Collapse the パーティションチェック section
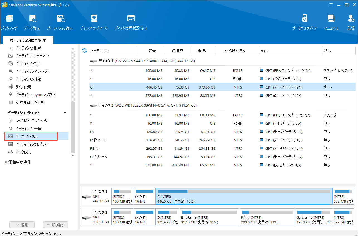This screenshot has height=236, width=358. [65, 113]
